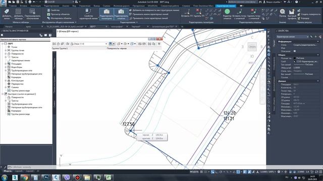This screenshot has width=323, height=181.
Task: Collapse the ВЕРТ root tree node
Action: point(3,44)
